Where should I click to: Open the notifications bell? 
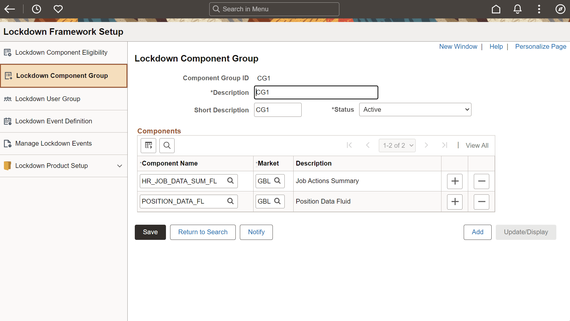coord(517,9)
